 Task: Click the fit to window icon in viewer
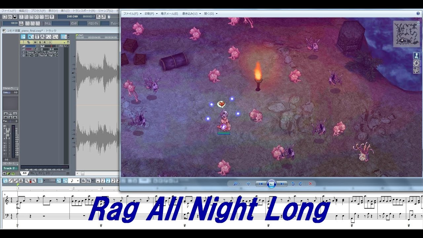(x=248, y=184)
